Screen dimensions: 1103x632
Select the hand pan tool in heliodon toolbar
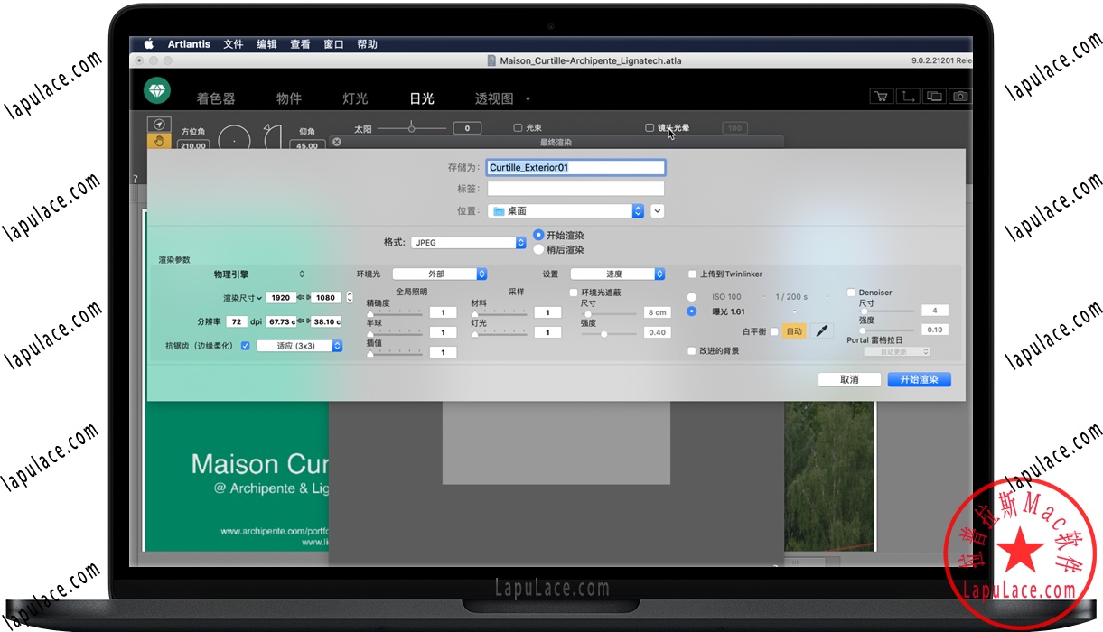[160, 140]
